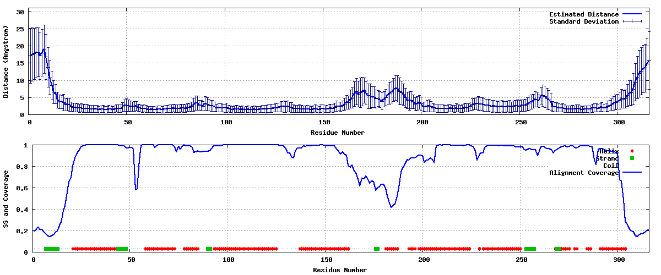This screenshot has width=661, height=275.
Task: Click the 15 tick on the distance axis
Action: coord(20,63)
